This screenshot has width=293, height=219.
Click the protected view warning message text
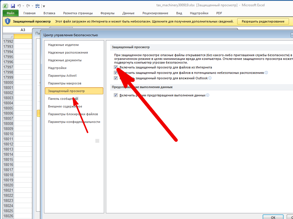coord(144,21)
